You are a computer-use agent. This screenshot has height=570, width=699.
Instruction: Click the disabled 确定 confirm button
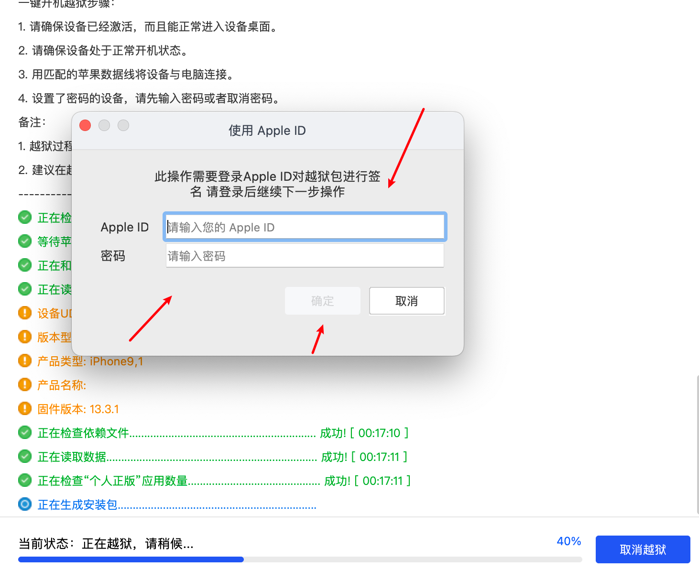[x=322, y=301]
